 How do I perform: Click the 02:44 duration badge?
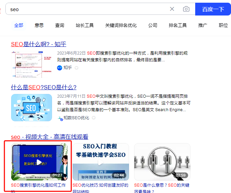pos(119,175)
